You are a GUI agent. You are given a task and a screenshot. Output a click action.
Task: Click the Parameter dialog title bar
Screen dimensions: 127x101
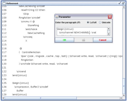[x=83, y=17]
